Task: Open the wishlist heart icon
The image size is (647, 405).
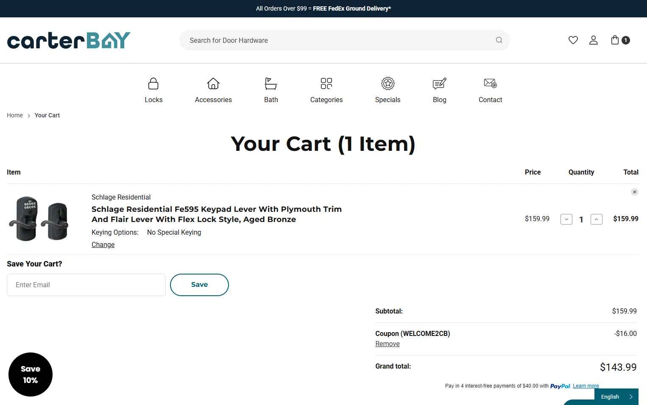Action: [x=573, y=40]
